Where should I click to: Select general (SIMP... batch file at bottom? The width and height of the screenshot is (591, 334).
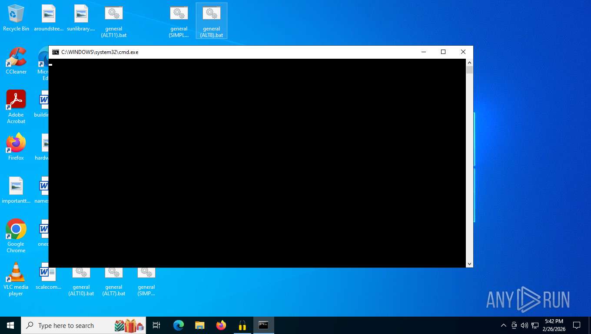click(x=146, y=282)
